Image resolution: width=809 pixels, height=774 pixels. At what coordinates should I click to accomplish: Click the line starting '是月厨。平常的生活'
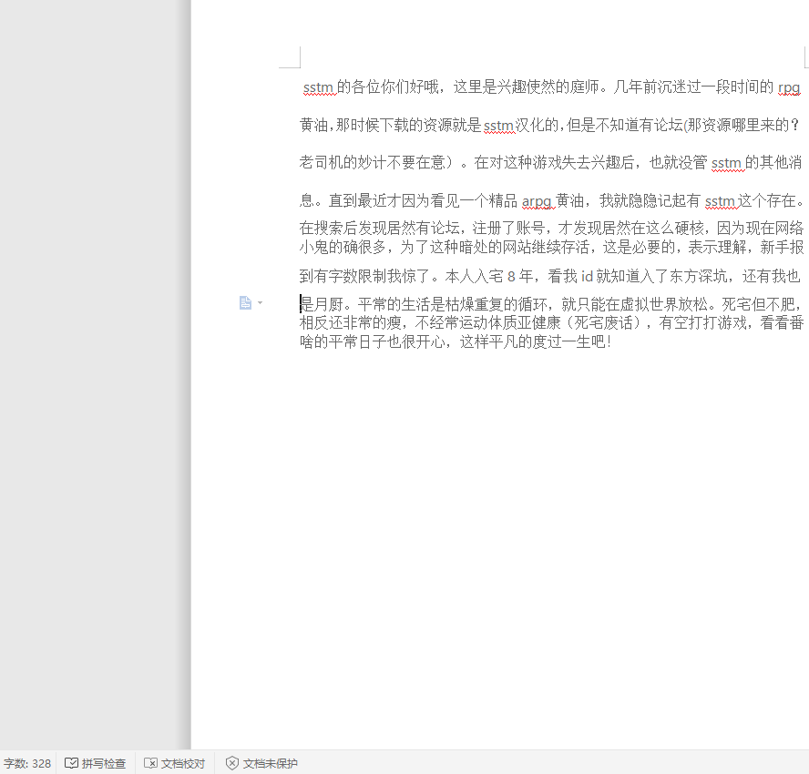click(x=550, y=304)
